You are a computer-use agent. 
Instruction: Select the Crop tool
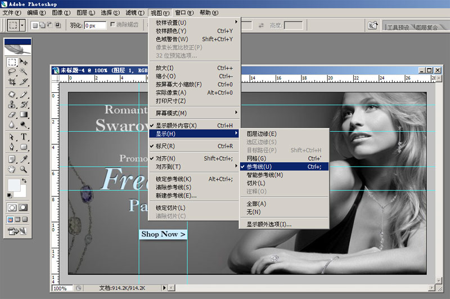click(x=12, y=82)
